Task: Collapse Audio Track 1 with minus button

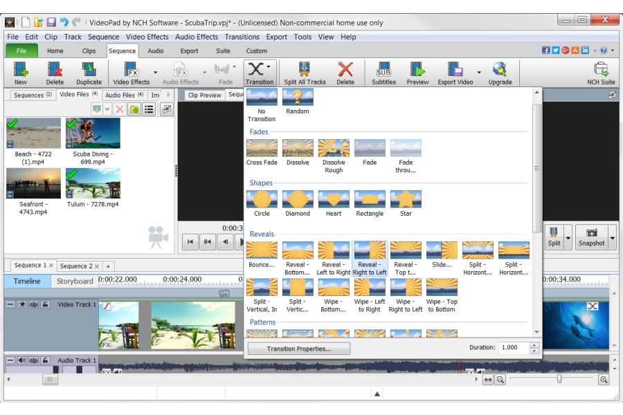Action: pyautogui.click(x=10, y=360)
